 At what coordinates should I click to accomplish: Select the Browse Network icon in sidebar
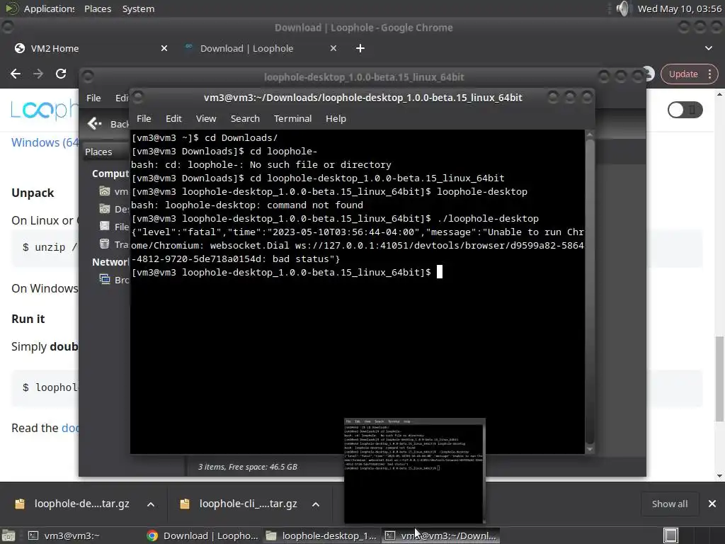click(105, 279)
